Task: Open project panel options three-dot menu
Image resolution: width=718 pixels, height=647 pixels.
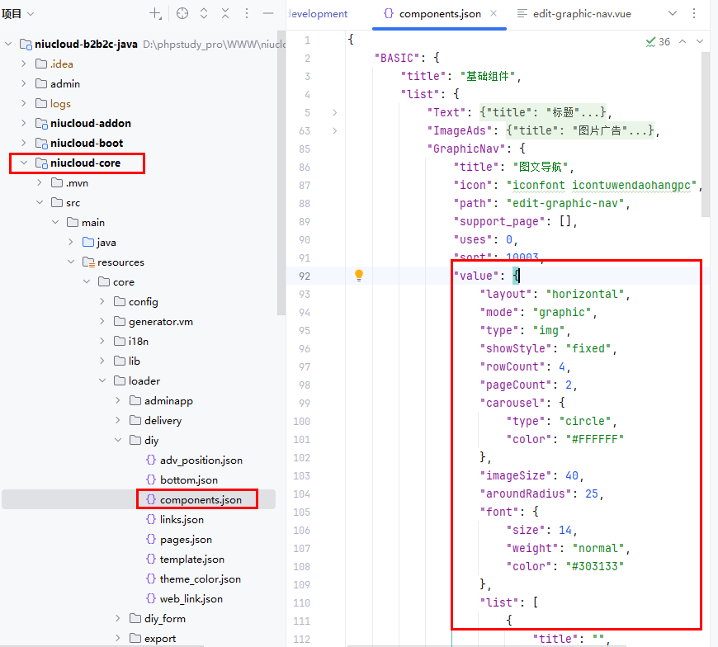Action: click(247, 14)
